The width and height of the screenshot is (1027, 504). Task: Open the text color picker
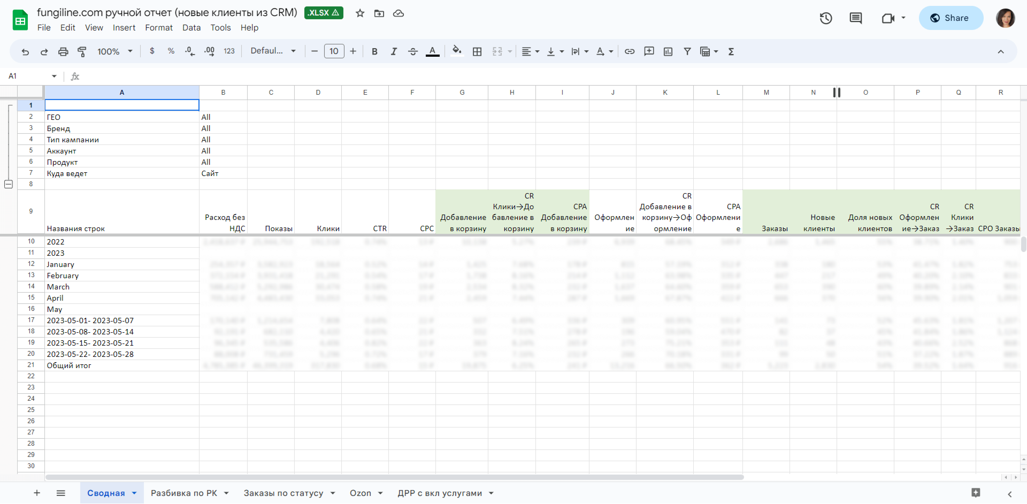432,51
